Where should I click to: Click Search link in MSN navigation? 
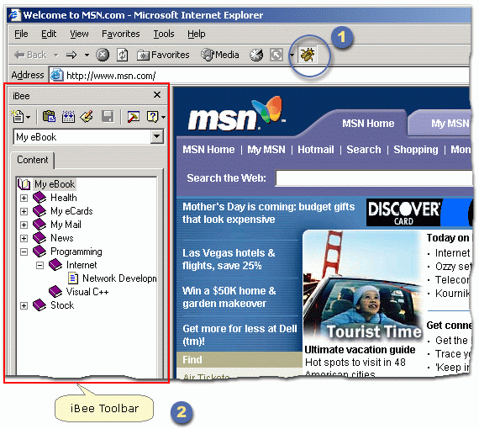coord(364,150)
